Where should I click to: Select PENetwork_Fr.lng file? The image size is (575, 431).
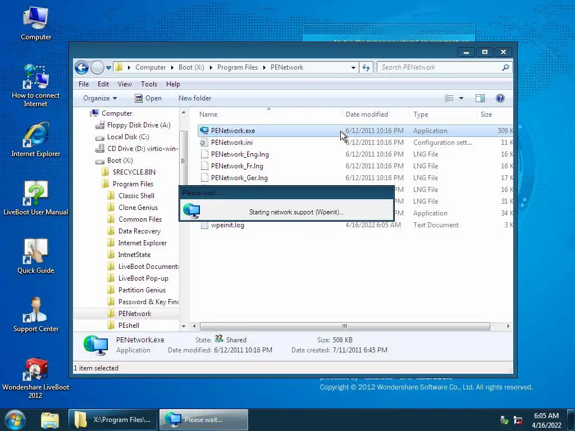pos(237,166)
